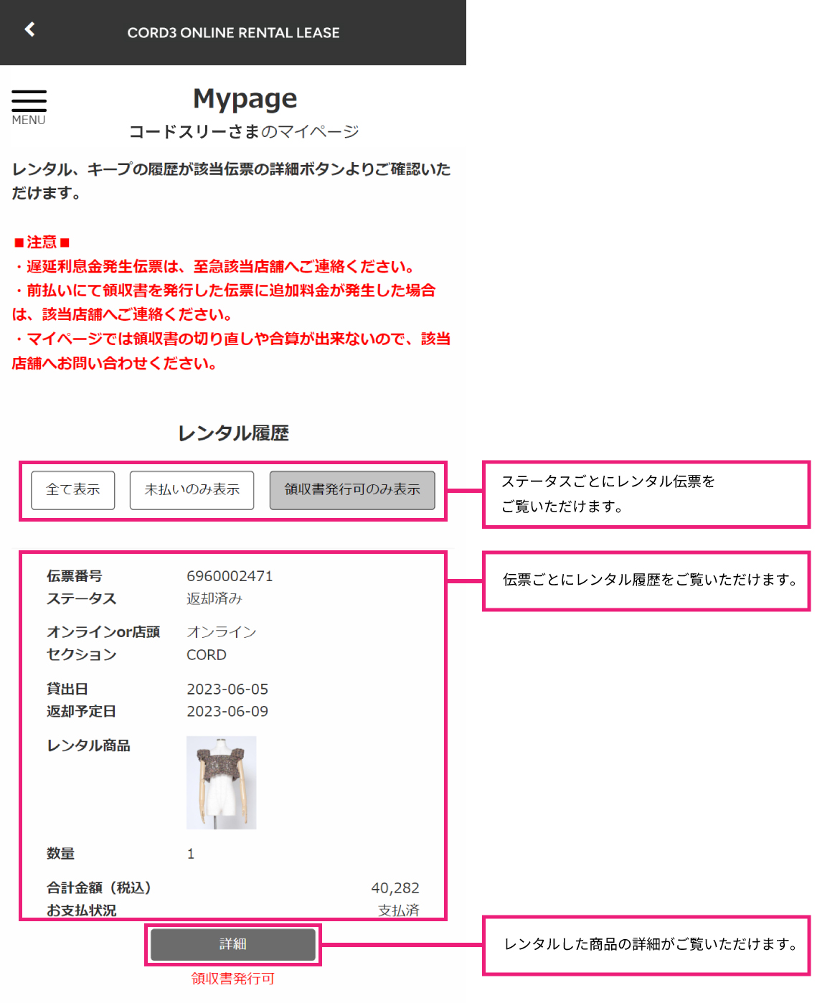This screenshot has height=1003, width=840.
Task: Click the rental item blouse thumbnail
Action: [221, 783]
